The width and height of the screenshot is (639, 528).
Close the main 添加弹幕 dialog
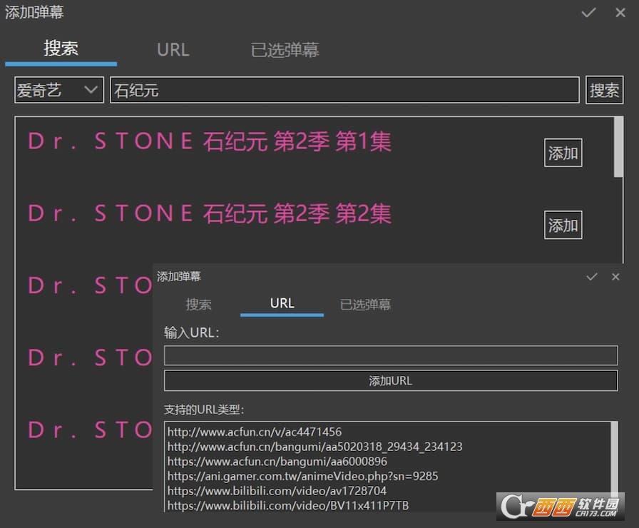click(x=620, y=13)
